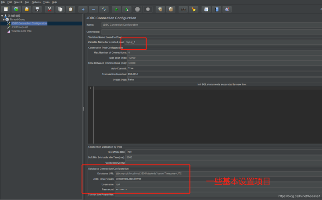Viewport: 322px width, 200px height.
Task: Open the Test While Idle dropdown
Action: (224, 152)
